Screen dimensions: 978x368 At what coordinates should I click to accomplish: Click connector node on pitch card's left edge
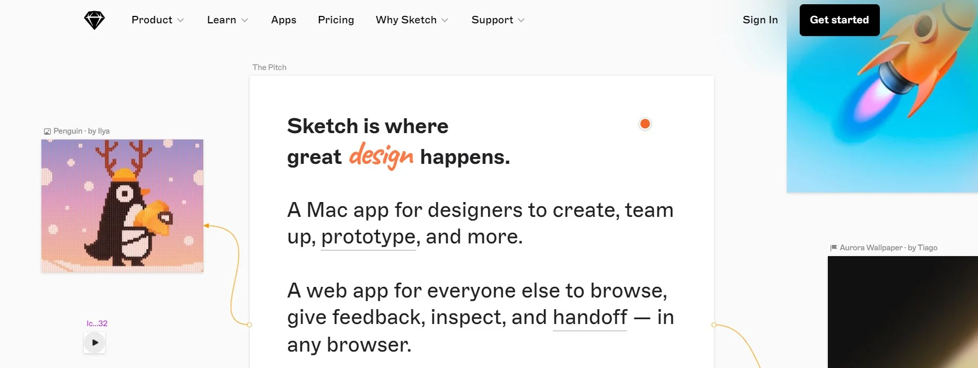(249, 325)
